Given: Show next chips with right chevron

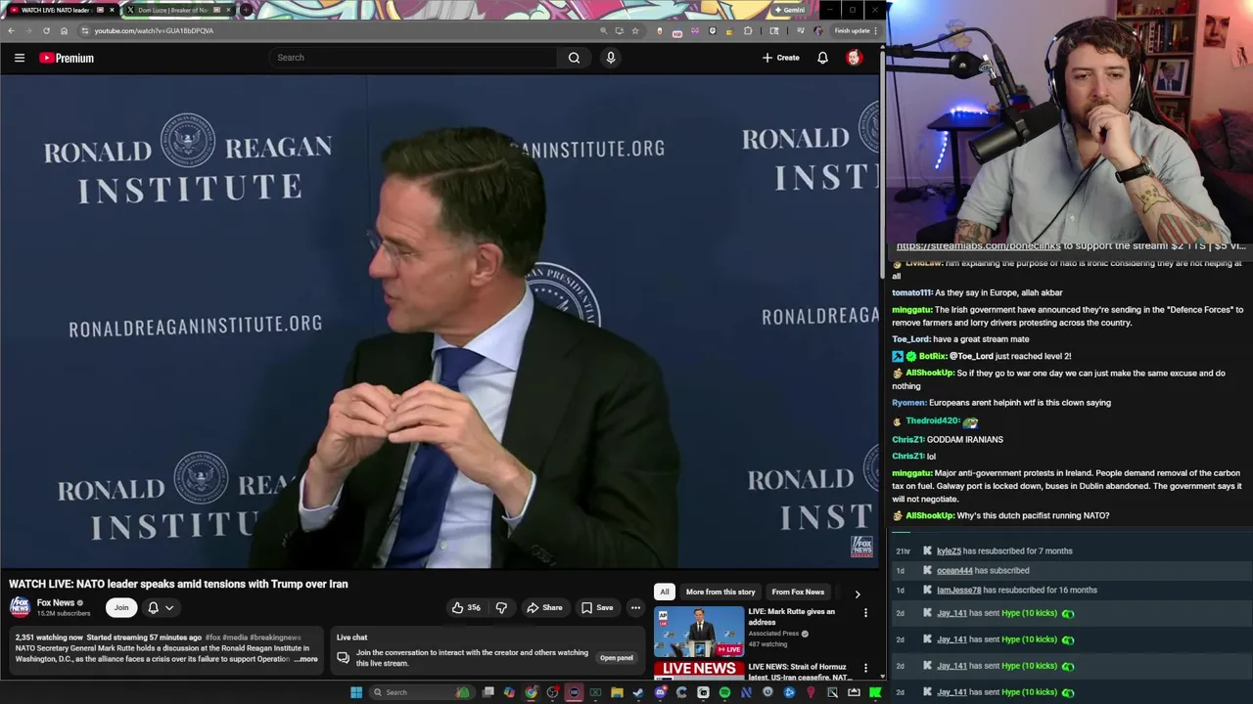Looking at the screenshot, I should [x=858, y=593].
